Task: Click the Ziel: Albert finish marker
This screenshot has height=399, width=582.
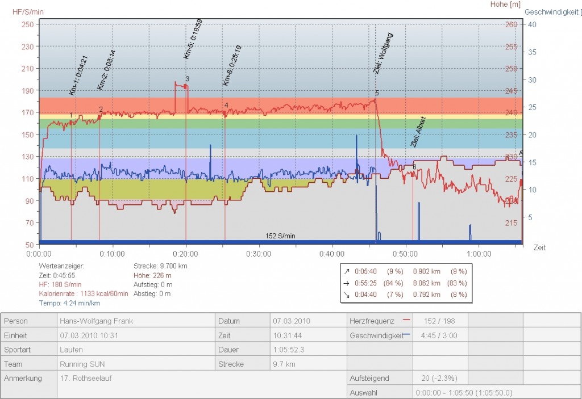Action: pyautogui.click(x=418, y=132)
